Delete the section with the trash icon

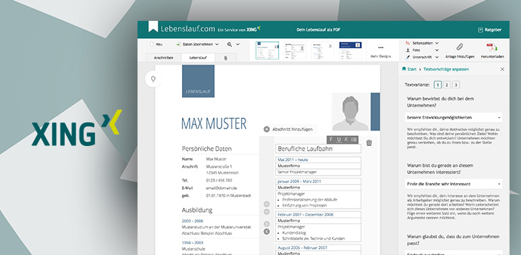click(x=369, y=143)
